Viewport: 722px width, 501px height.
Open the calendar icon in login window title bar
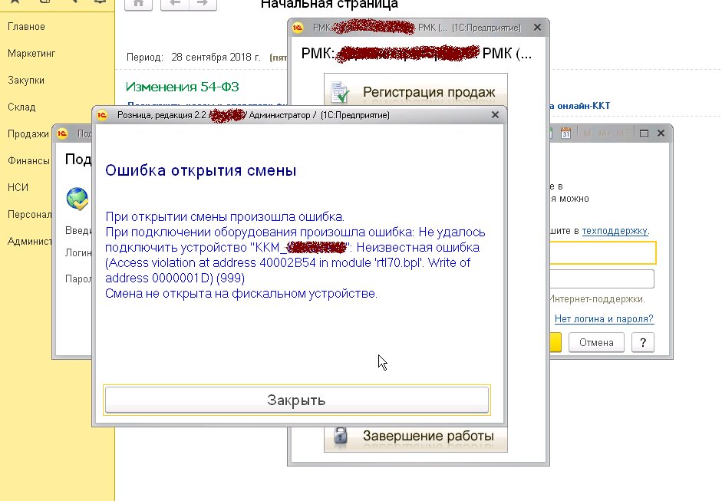(x=565, y=133)
